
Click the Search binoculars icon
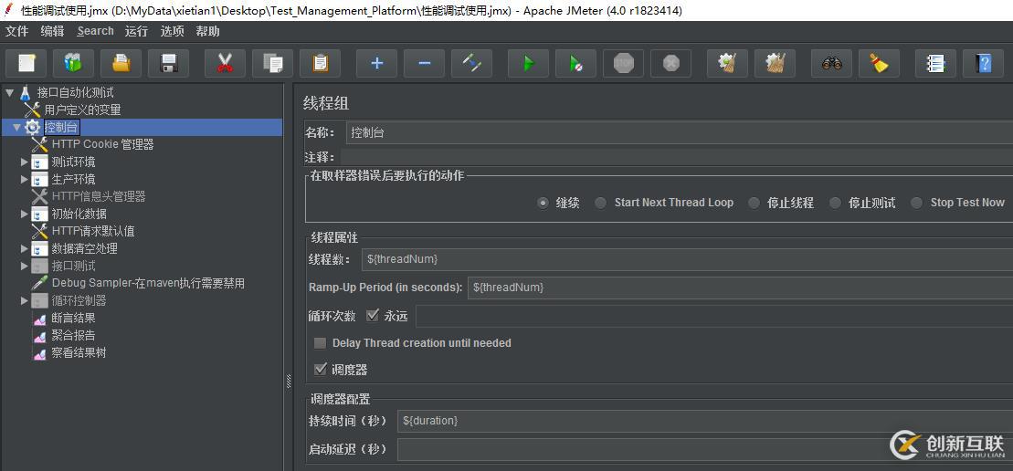coord(831,63)
